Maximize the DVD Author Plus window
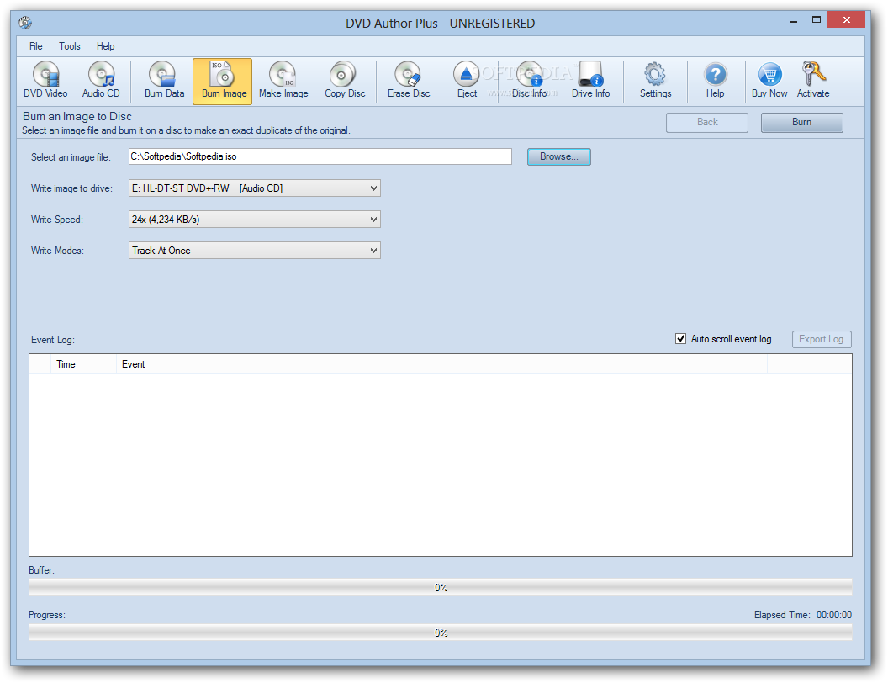 tap(816, 20)
